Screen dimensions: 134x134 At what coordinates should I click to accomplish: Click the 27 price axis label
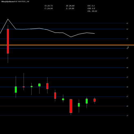pos(127,96)
